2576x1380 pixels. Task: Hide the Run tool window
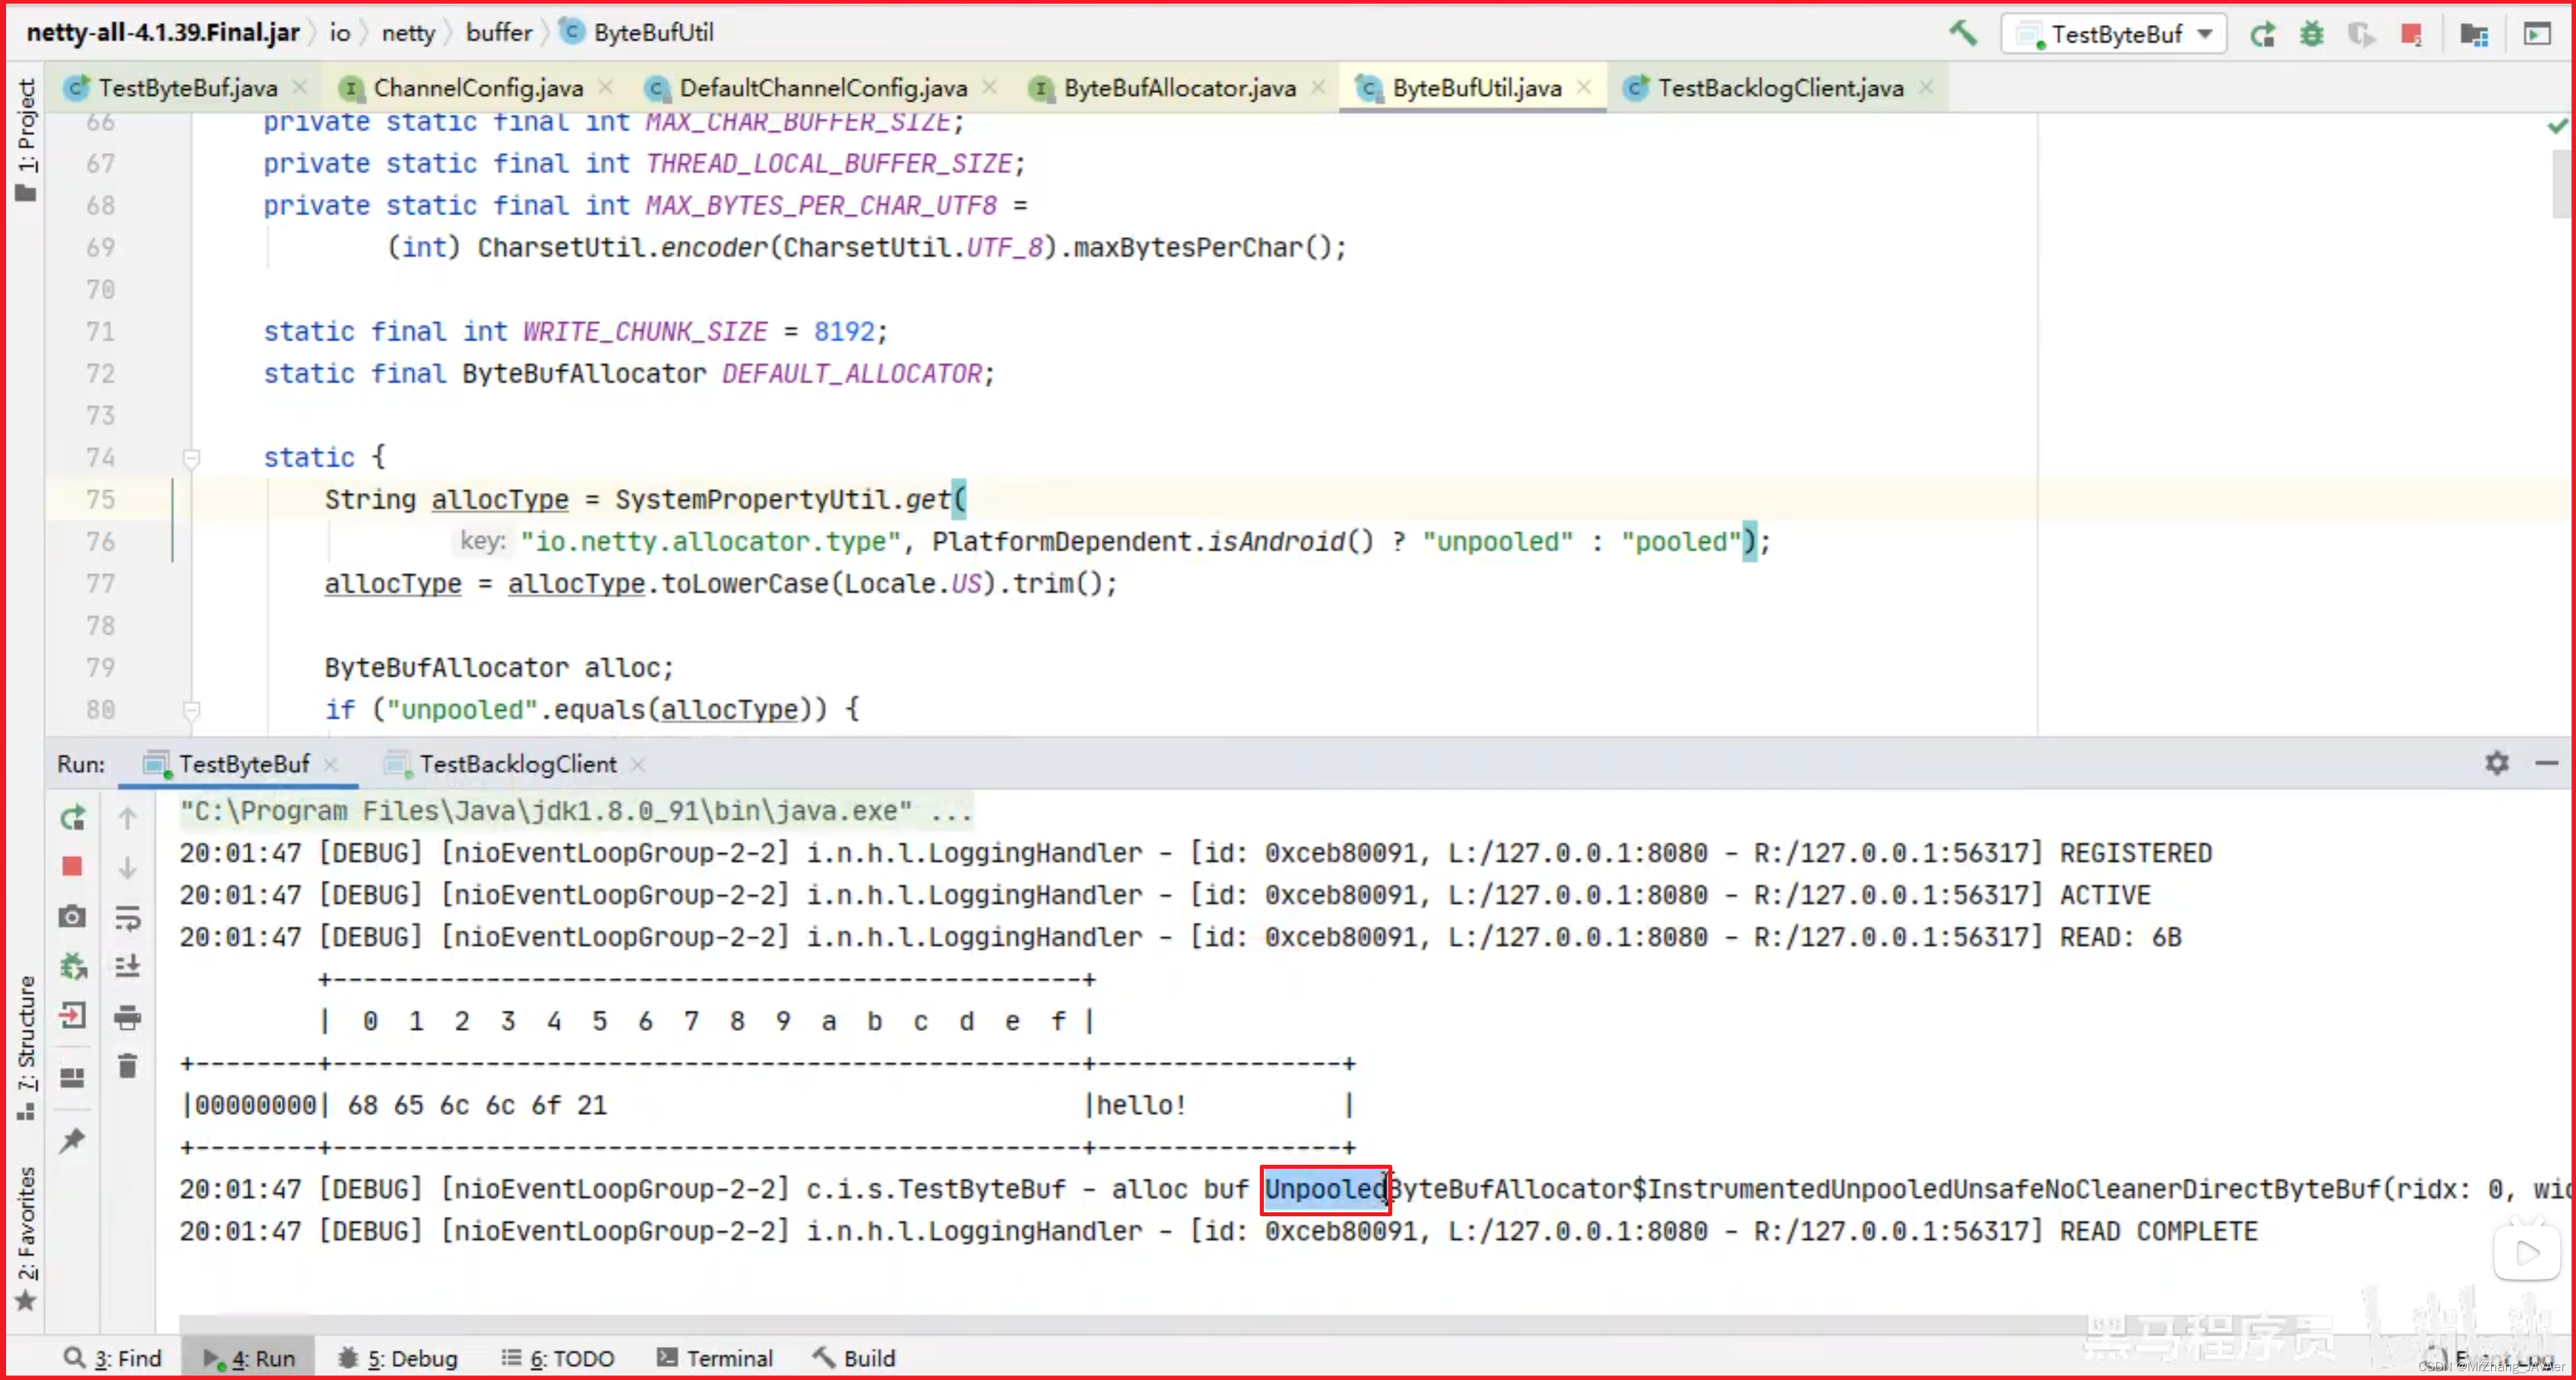pyautogui.click(x=2547, y=763)
